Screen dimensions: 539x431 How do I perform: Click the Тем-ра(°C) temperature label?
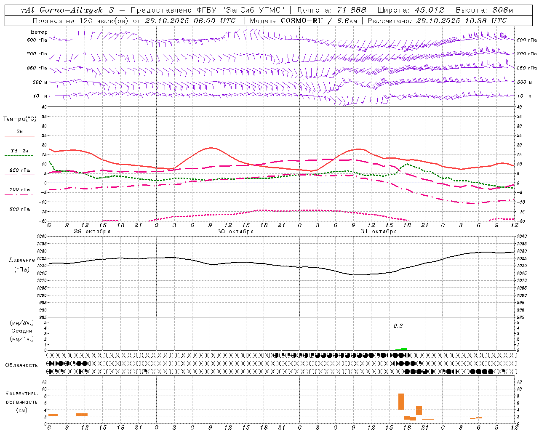click(x=20, y=119)
